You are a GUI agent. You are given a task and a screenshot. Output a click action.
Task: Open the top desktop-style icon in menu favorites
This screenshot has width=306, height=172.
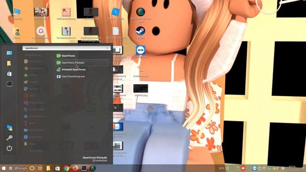[x=9, y=53]
